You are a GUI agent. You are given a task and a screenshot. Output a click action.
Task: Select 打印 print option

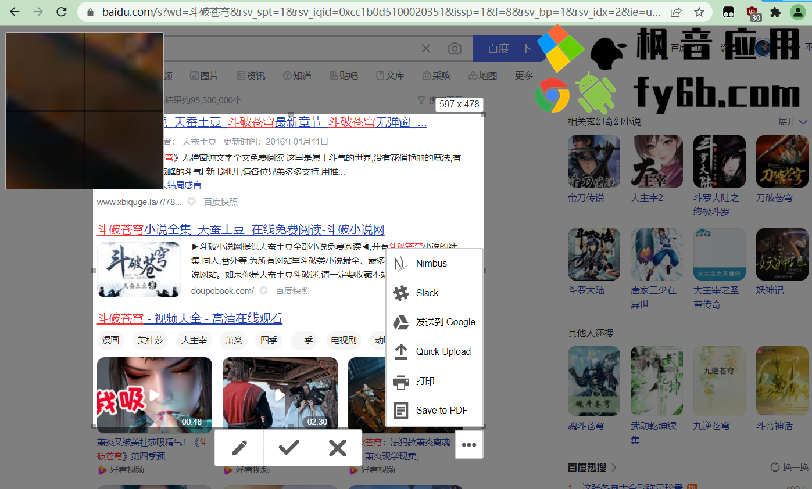435,382
